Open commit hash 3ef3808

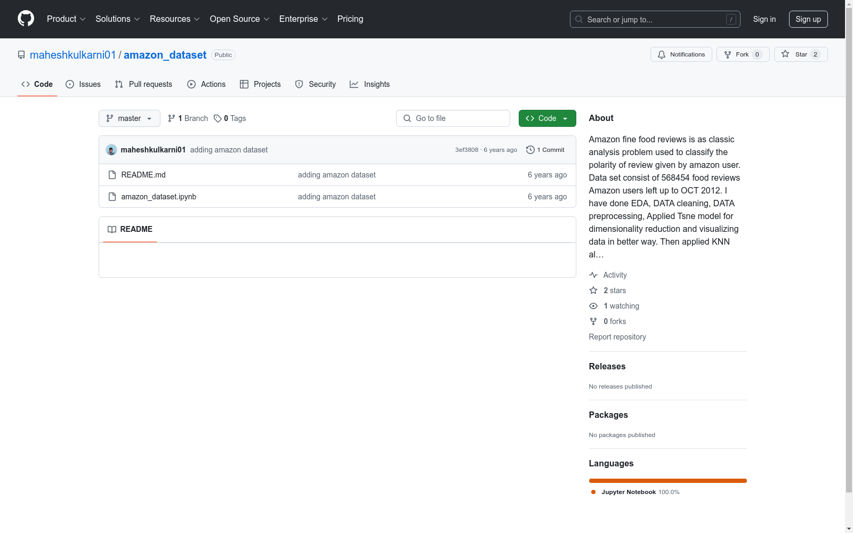466,150
